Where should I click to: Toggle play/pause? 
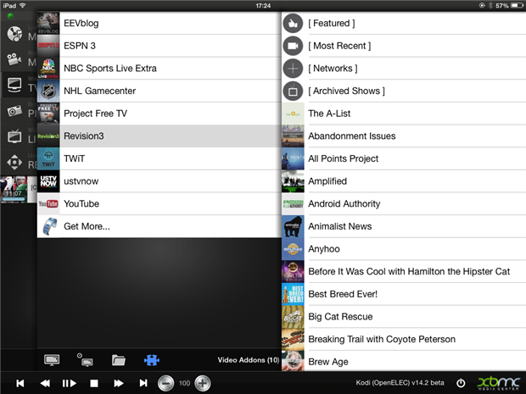tap(70, 383)
